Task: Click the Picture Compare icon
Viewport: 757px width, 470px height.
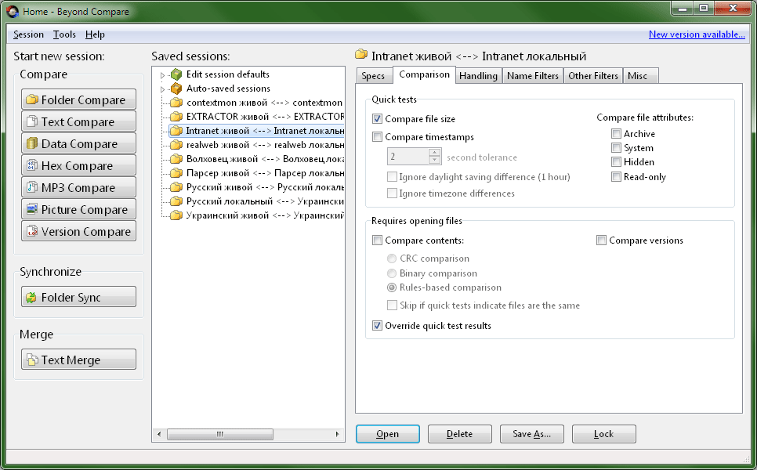Action: (x=32, y=209)
